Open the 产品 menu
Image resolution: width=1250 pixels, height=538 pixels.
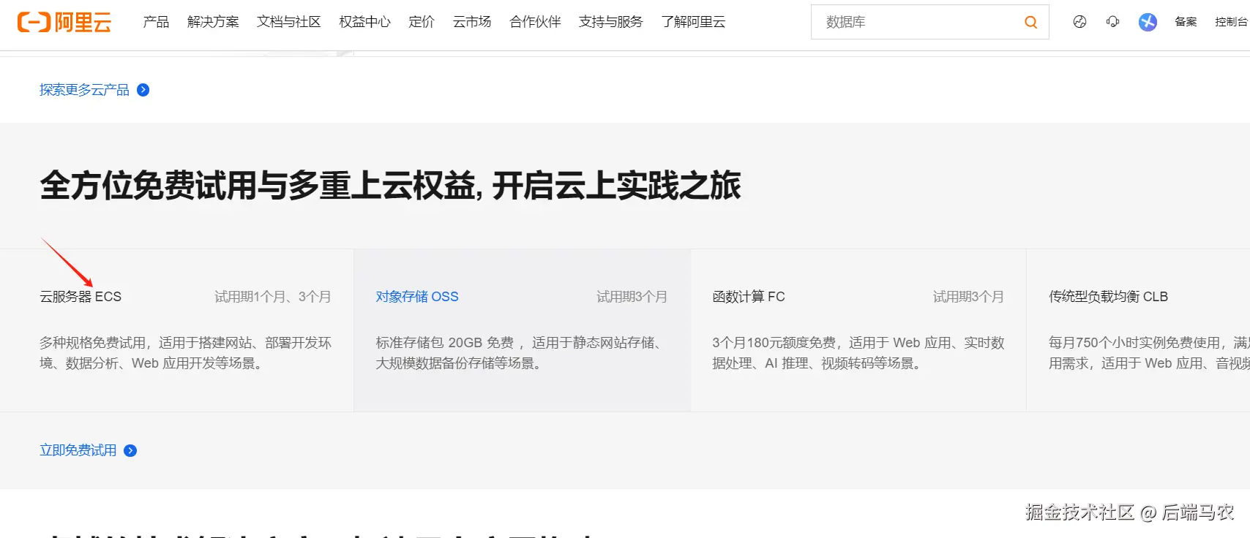point(156,22)
